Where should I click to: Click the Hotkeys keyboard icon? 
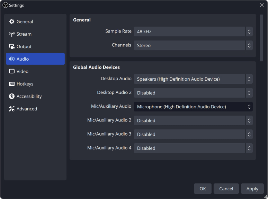(x=12, y=84)
